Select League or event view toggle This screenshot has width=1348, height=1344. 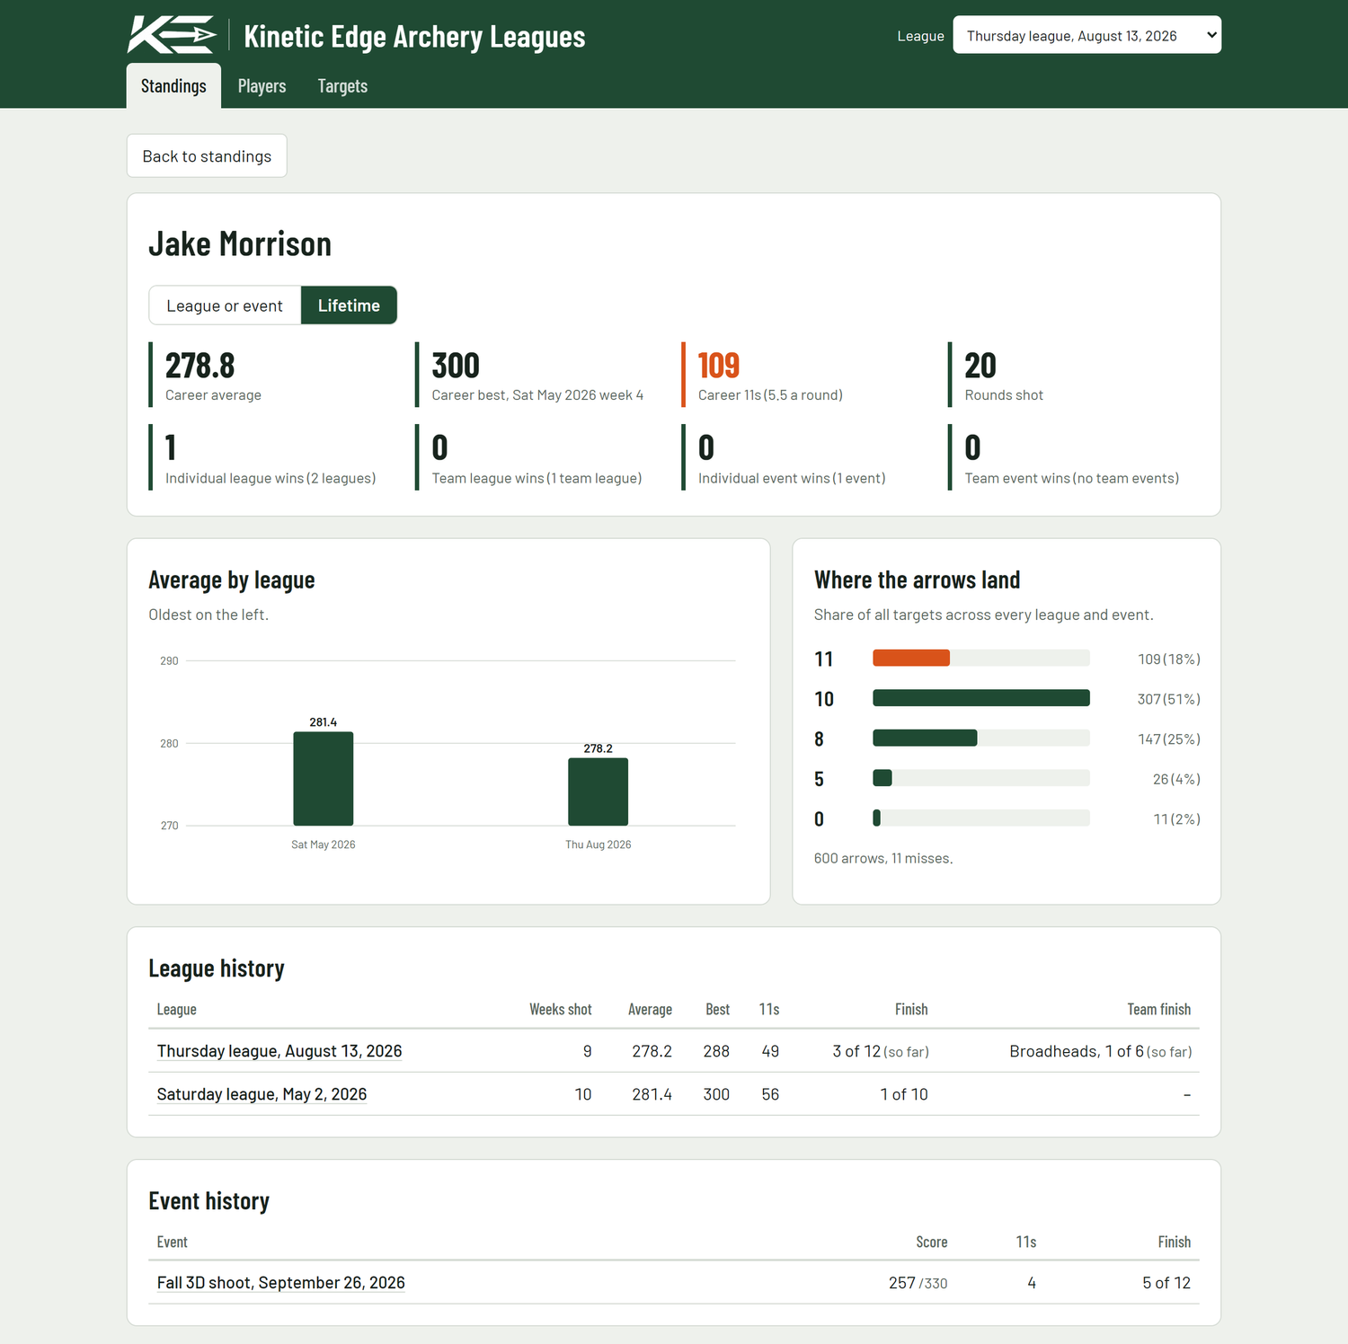[x=225, y=305]
